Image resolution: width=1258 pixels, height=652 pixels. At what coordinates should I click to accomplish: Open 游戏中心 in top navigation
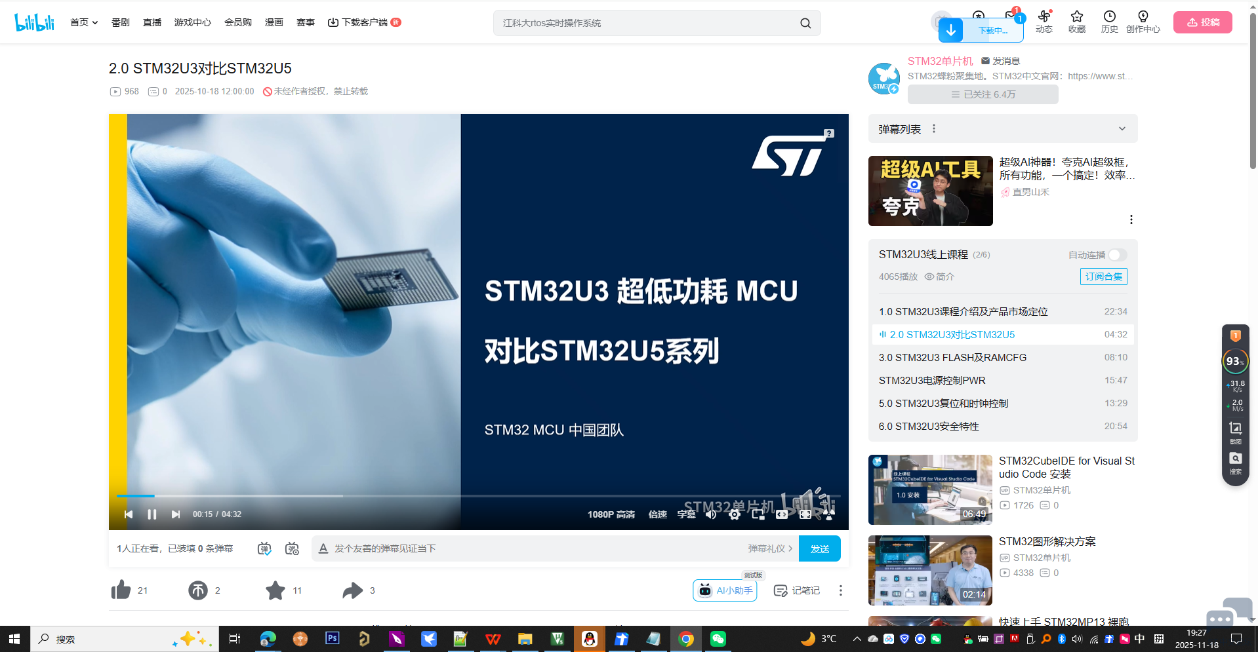tap(192, 22)
